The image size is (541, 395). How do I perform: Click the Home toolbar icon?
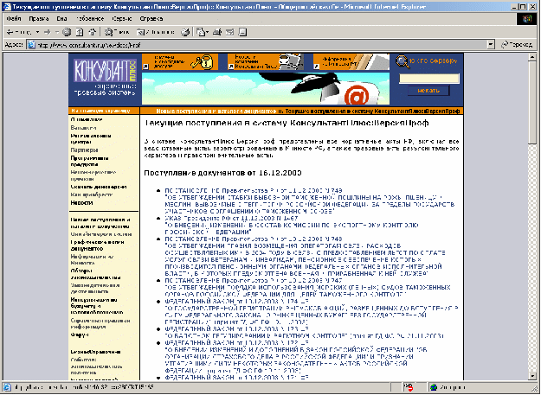92,32
